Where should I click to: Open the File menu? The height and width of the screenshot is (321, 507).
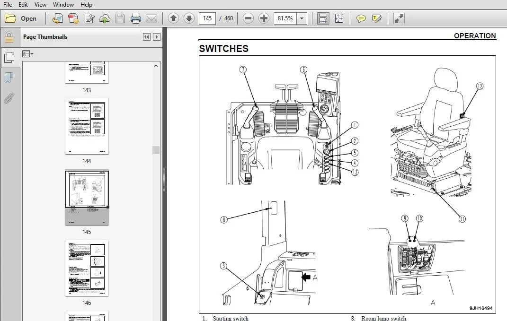(x=8, y=5)
